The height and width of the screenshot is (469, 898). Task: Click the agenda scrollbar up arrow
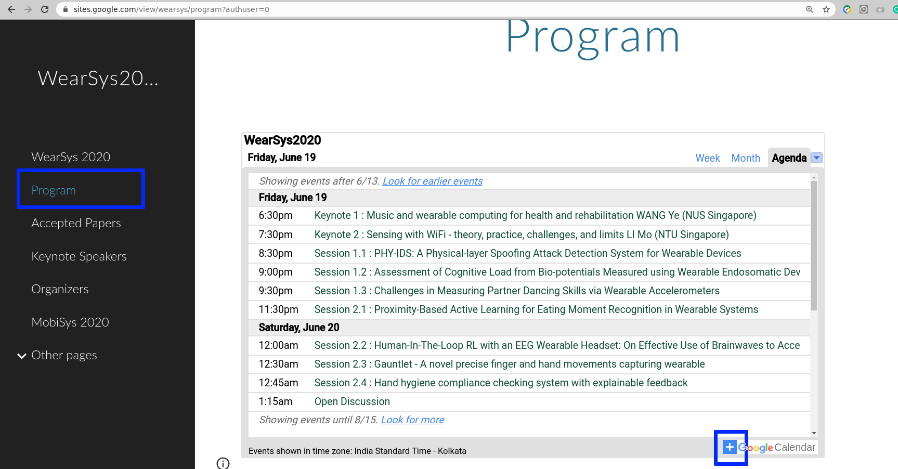[x=814, y=177]
